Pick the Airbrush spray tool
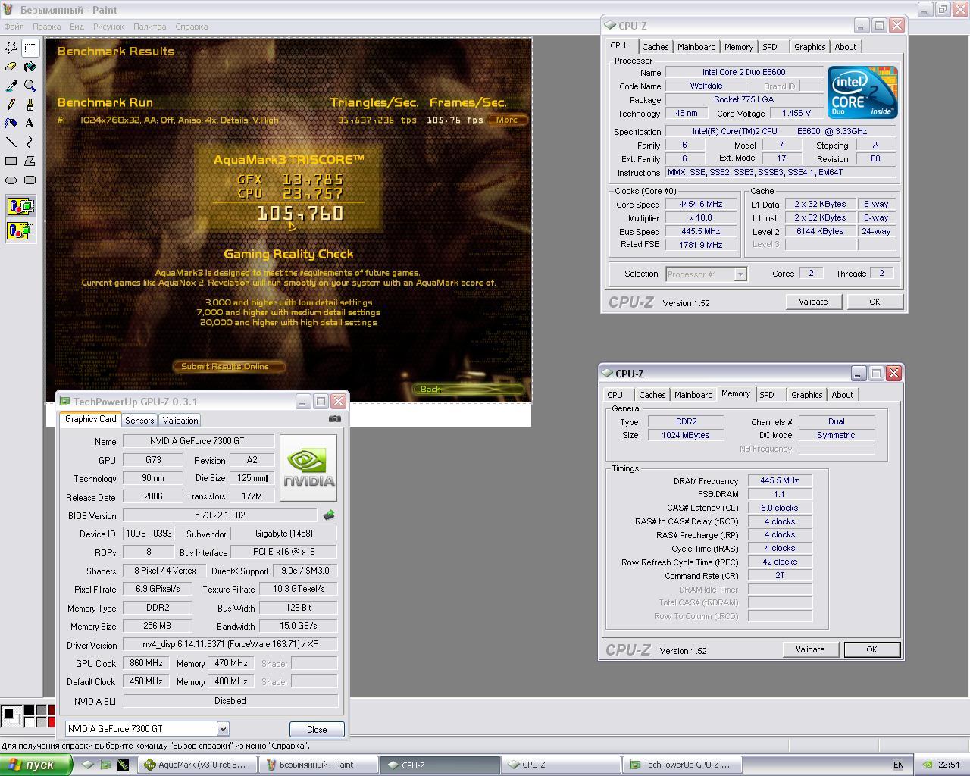 point(11,123)
